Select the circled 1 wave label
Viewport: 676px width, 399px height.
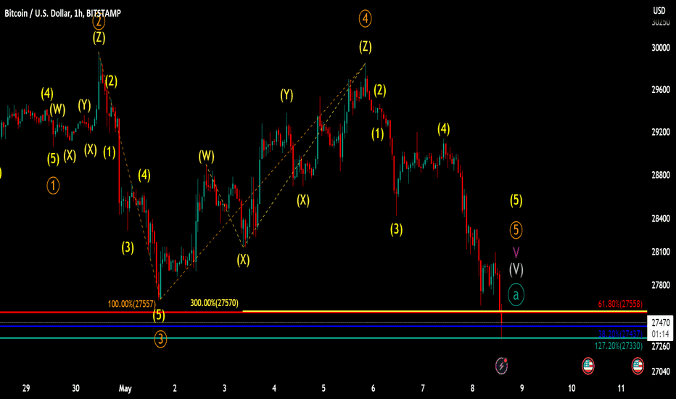point(53,186)
